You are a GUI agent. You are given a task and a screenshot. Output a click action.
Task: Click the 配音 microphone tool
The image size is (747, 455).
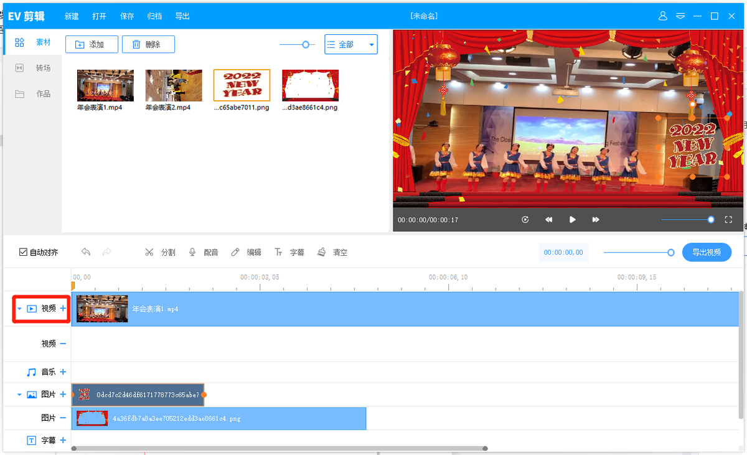click(x=203, y=252)
